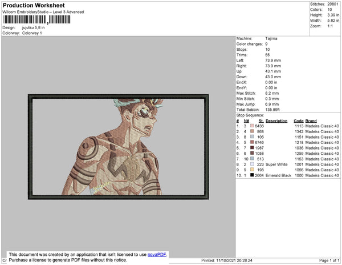Image resolution: width=342 pixels, height=265 pixels.
Task: Click the Up value 43.1 mm
Action: coord(273,71)
